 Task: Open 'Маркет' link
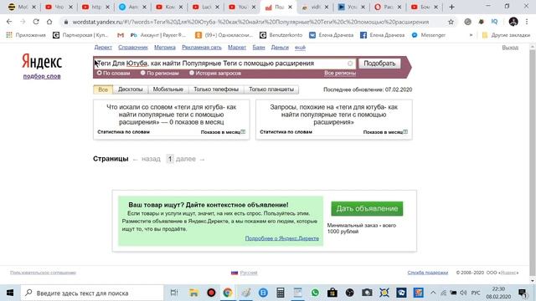237,48
